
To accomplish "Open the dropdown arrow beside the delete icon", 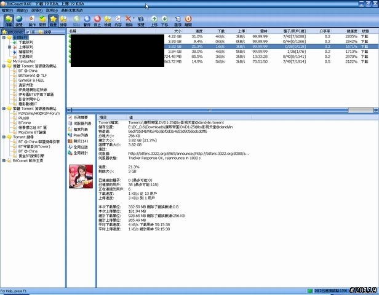I will pyautogui.click(x=134, y=18).
